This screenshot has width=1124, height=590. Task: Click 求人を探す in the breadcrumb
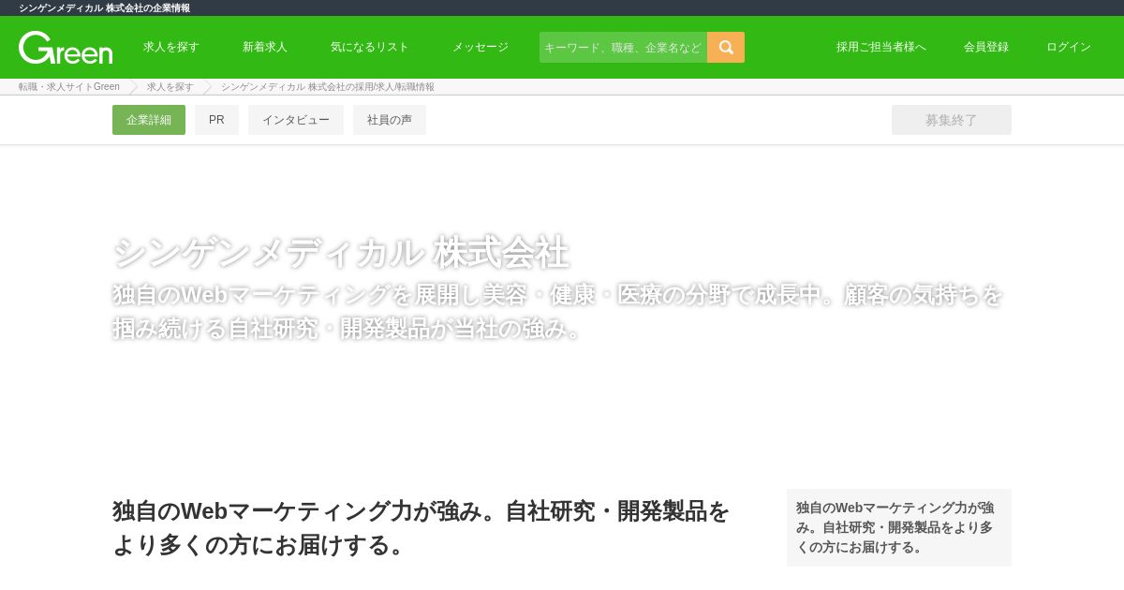[x=170, y=87]
